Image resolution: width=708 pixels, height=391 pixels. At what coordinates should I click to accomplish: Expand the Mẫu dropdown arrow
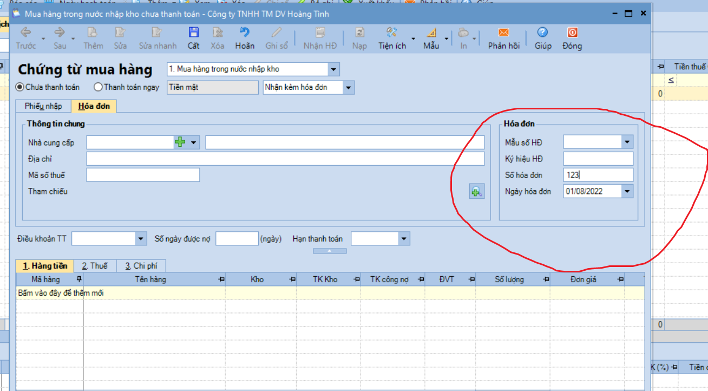point(447,39)
